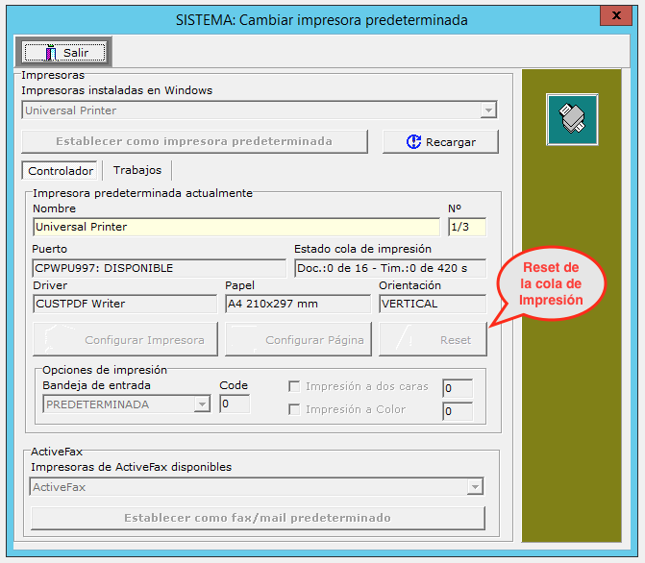Click the Salir exit door icon
This screenshot has width=645, height=563.
pyautogui.click(x=46, y=53)
